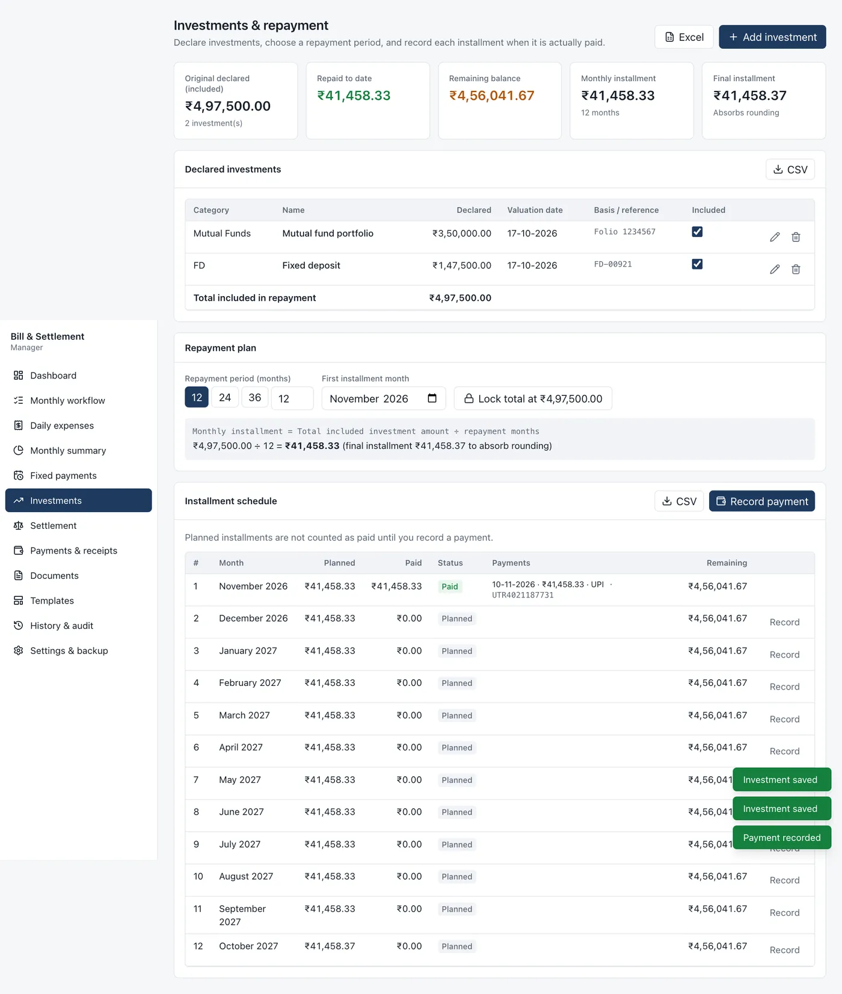Download installment schedule CSV
Image resolution: width=842 pixels, height=994 pixels.
click(679, 501)
